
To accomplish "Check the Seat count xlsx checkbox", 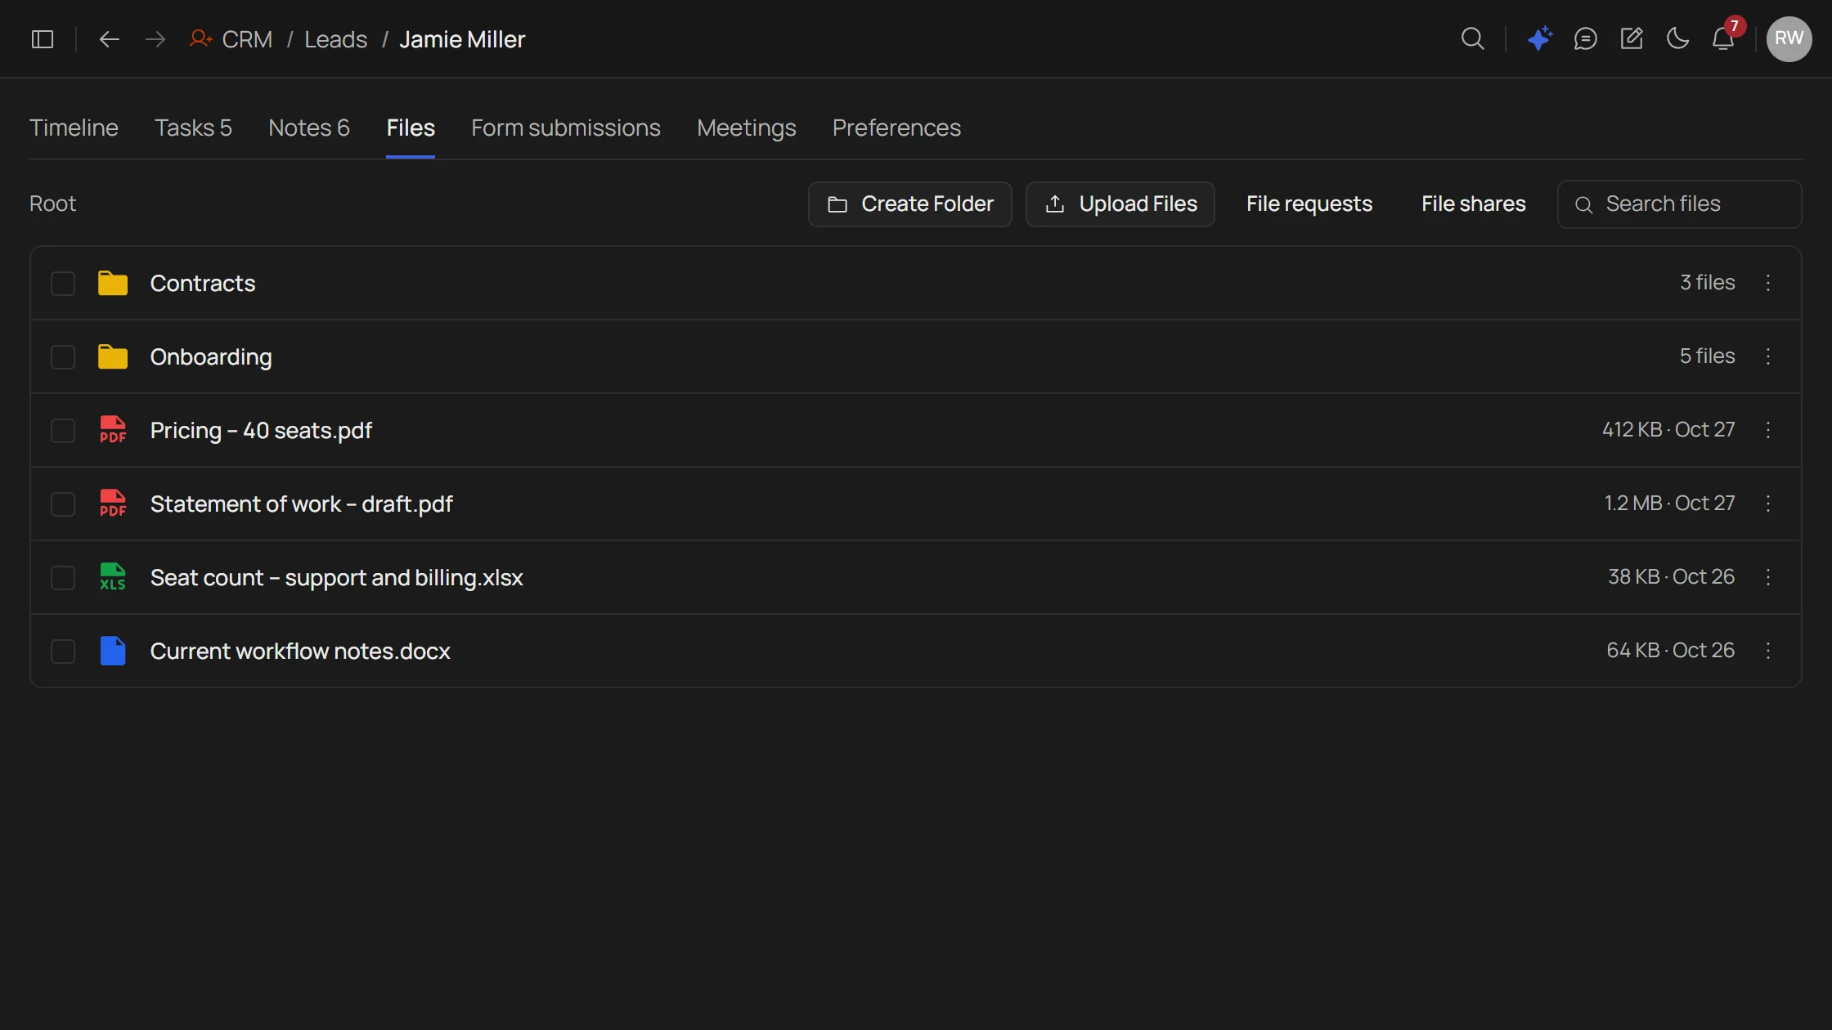I will pyautogui.click(x=63, y=578).
